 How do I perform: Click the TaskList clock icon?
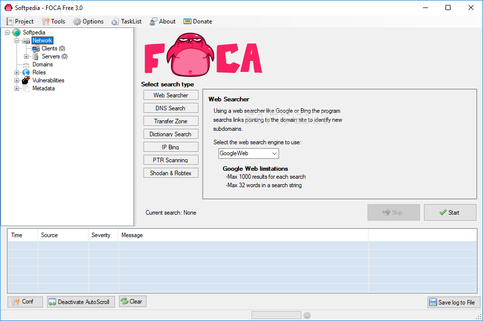115,21
